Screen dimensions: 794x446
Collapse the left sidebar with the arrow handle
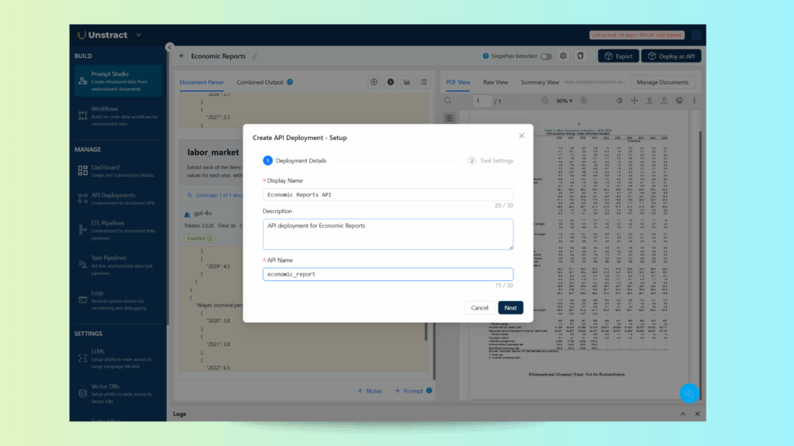[x=169, y=47]
